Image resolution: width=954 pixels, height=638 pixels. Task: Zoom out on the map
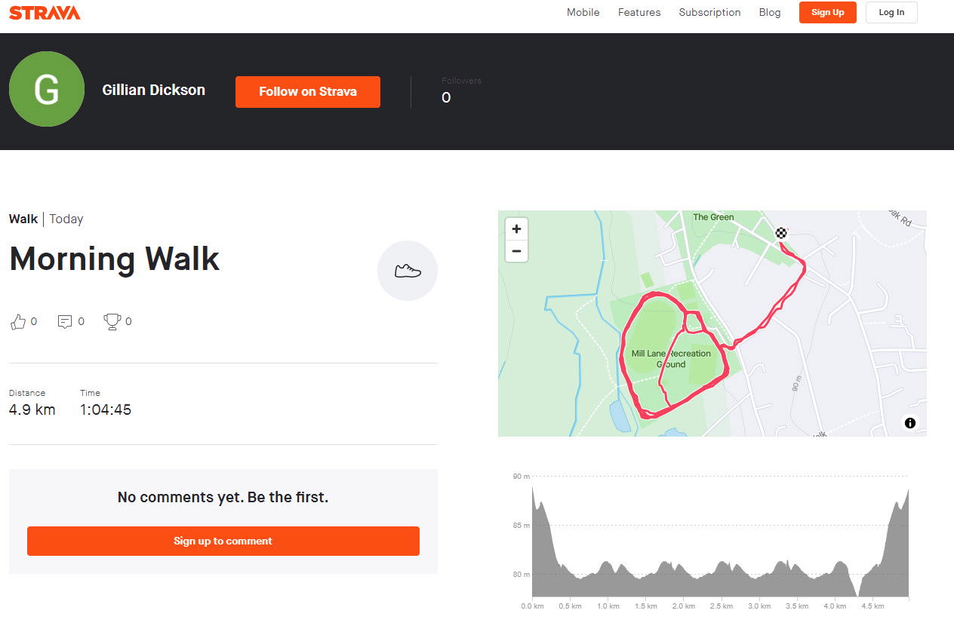pyautogui.click(x=516, y=251)
